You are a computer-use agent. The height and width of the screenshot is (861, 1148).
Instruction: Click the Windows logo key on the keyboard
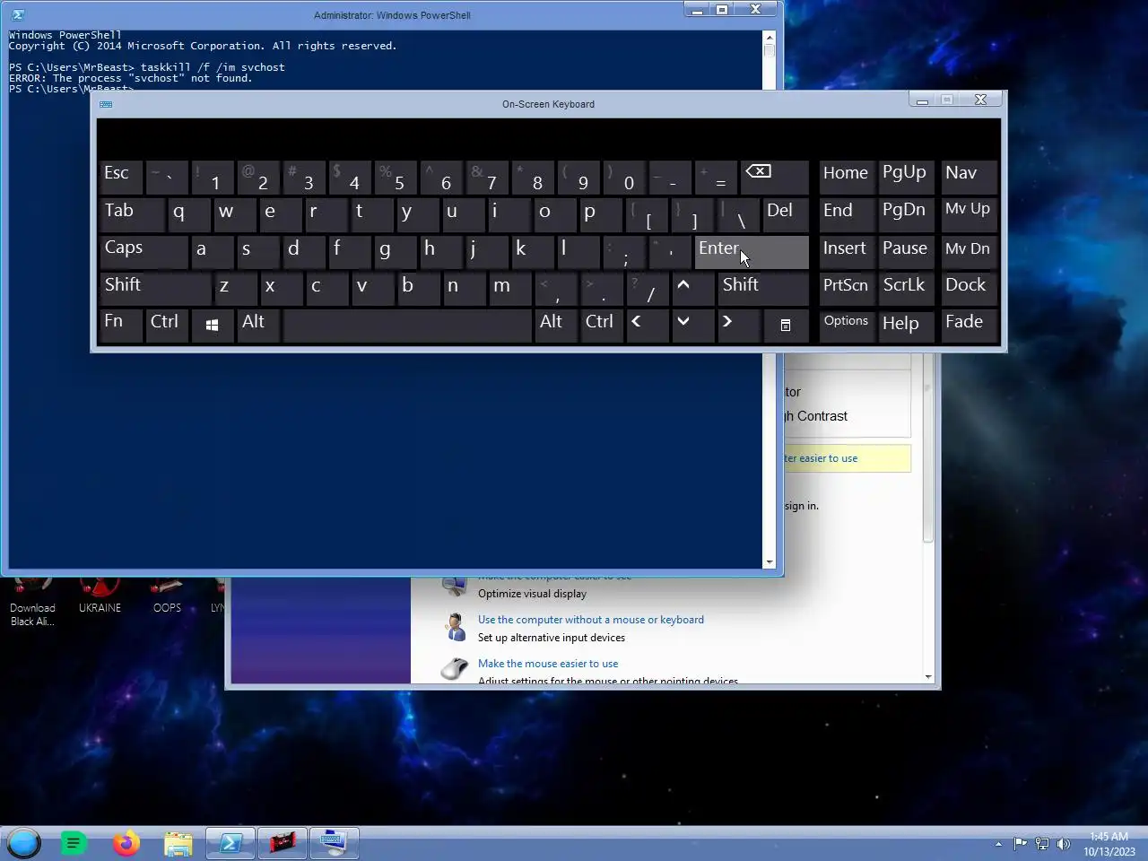coord(213,325)
